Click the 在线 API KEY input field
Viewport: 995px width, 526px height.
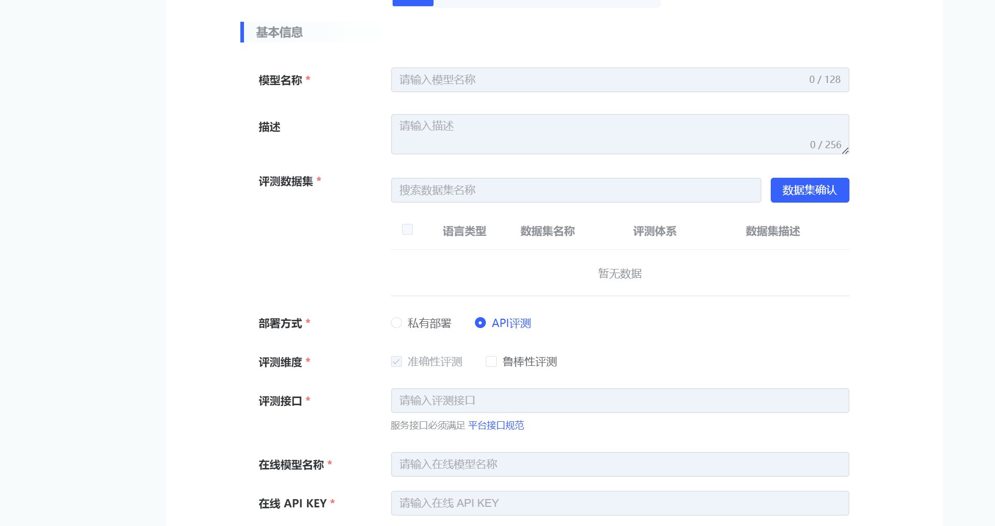coord(619,503)
